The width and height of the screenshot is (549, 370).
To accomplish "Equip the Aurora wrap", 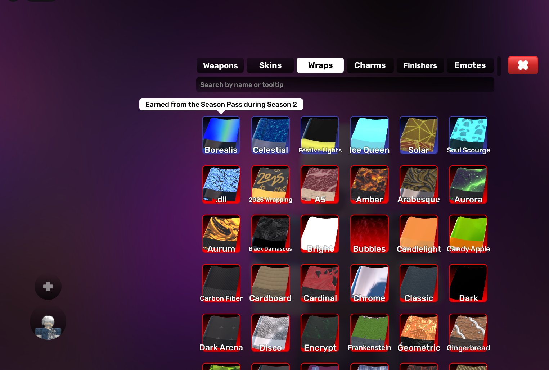I will pyautogui.click(x=468, y=184).
